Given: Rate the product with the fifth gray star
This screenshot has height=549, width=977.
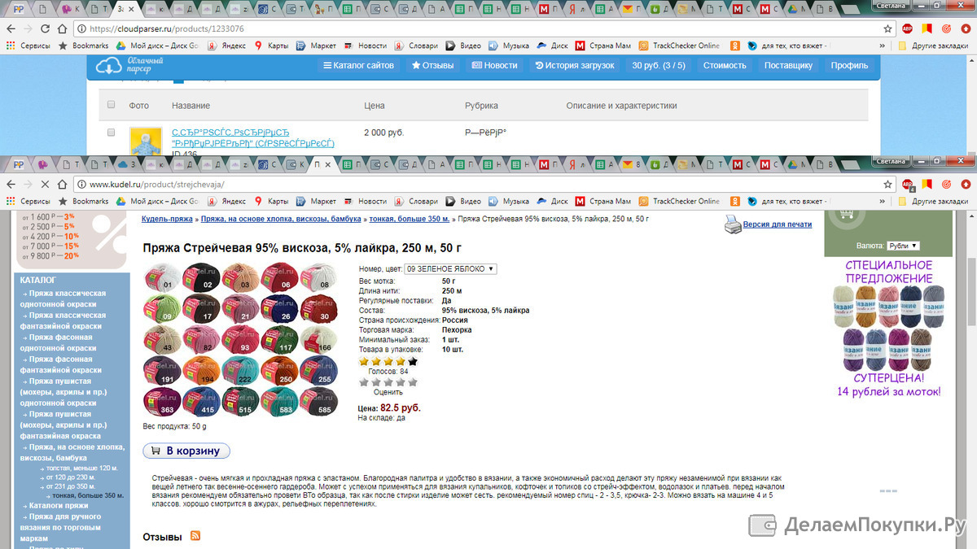Looking at the screenshot, I should (x=413, y=381).
